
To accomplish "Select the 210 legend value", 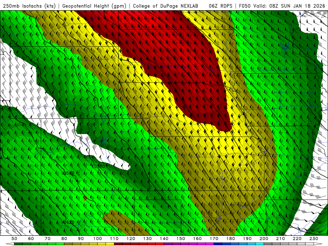I will coord(280,239).
